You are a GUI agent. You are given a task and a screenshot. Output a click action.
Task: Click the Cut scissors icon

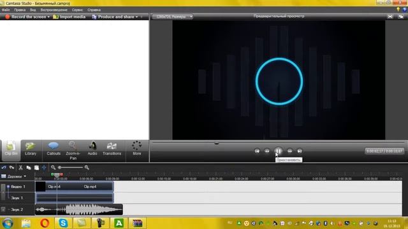[x=20, y=167]
